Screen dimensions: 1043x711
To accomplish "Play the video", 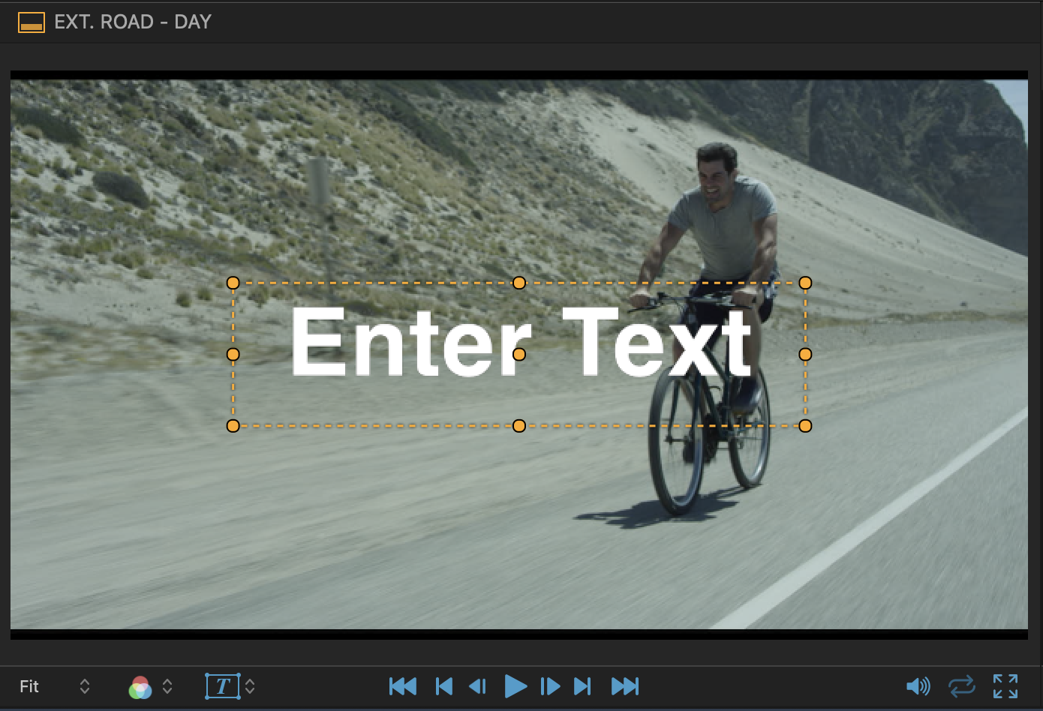I will tap(515, 686).
